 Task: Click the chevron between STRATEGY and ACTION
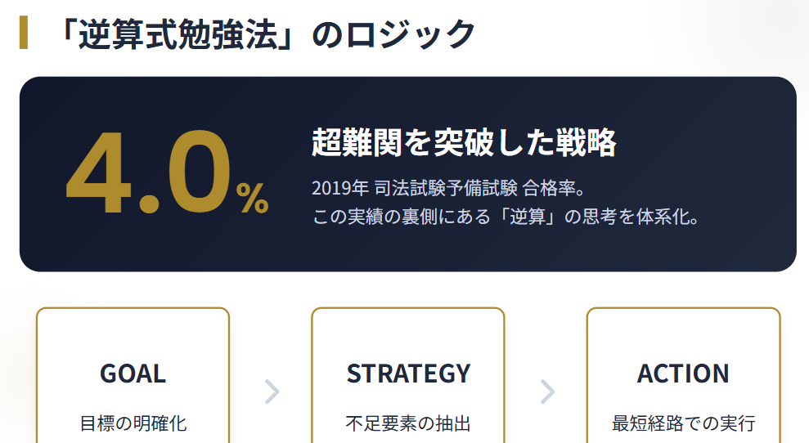[547, 392]
